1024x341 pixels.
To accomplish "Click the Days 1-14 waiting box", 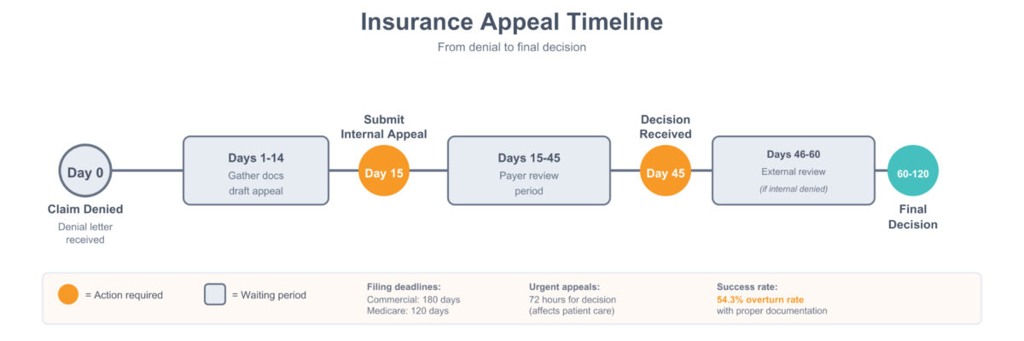I will point(256,170).
